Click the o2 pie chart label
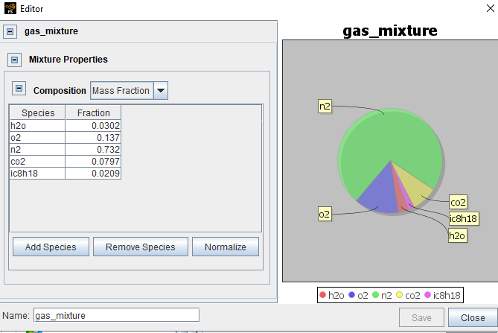Viewport: 498px width, 333px height. (325, 214)
